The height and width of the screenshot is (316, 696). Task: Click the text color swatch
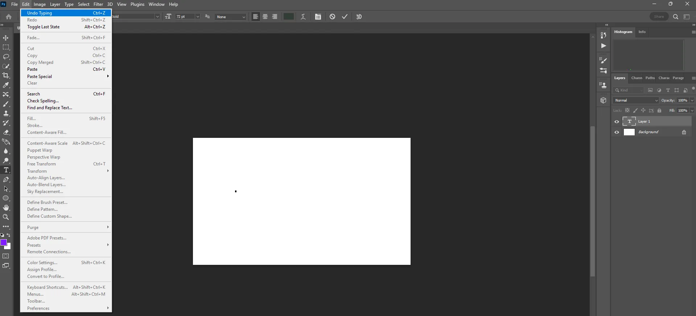[289, 17]
